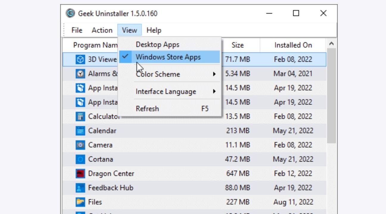Switch view to Desktop Apps
Viewport: 386px width, 214px height.
click(157, 45)
